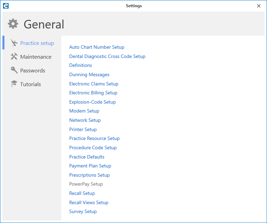Click the gear icon beside General
This screenshot has height=223, width=267.
coord(13,24)
